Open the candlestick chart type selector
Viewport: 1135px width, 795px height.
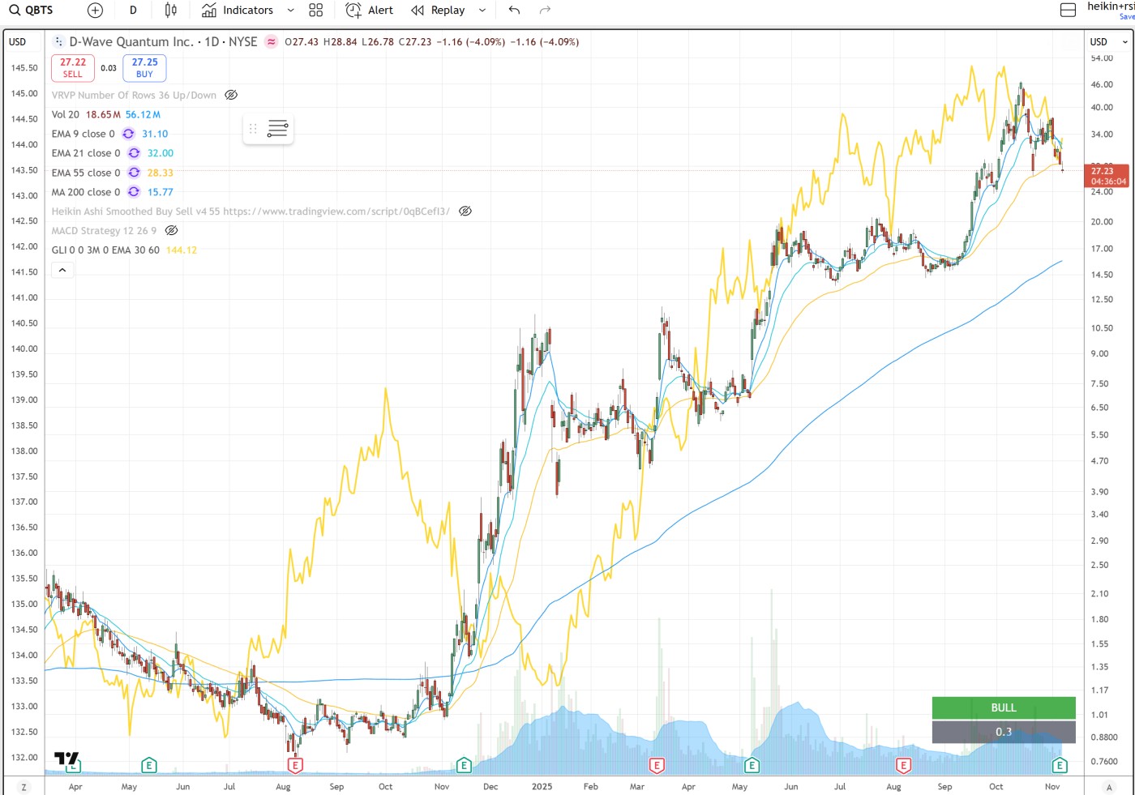pos(170,11)
